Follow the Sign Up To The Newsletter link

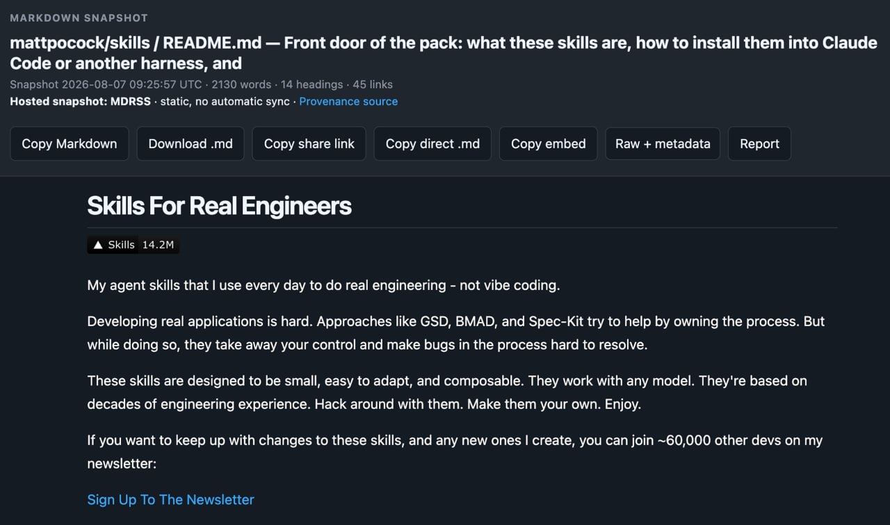(170, 500)
